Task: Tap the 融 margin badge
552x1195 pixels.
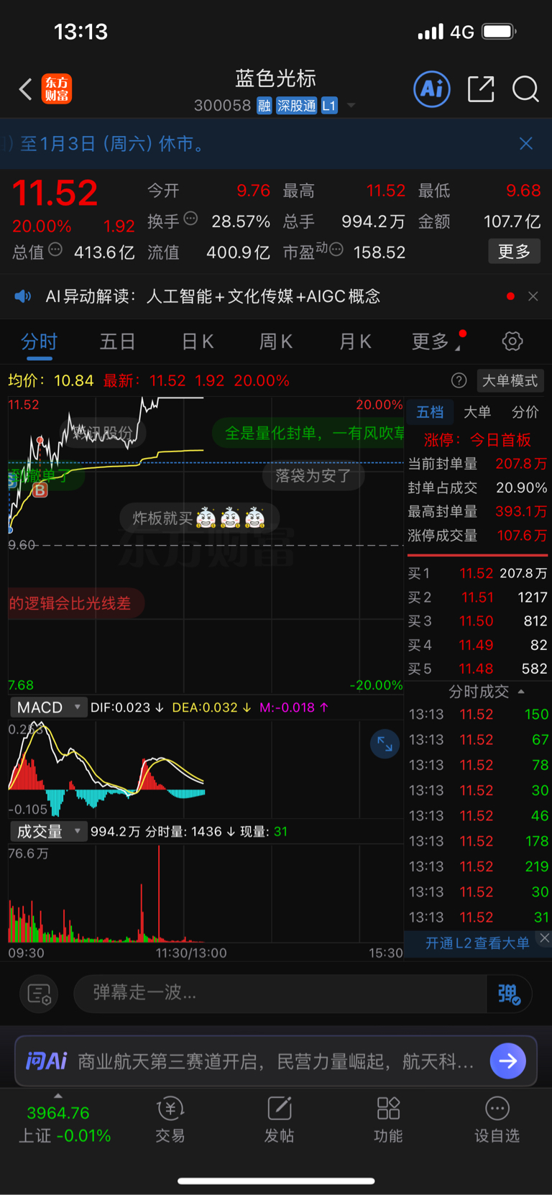Action: coord(264,106)
